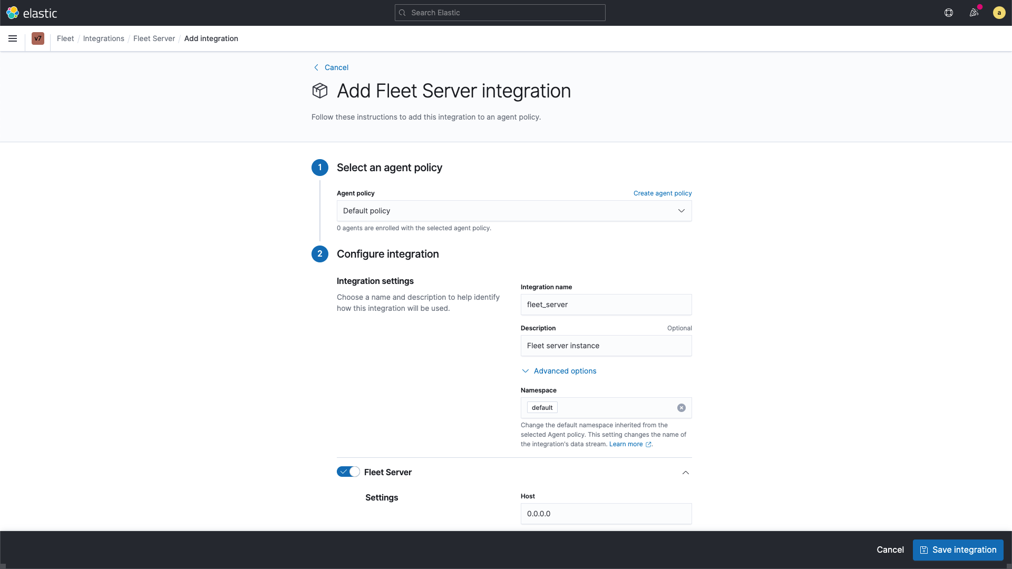Click Cancel to discard integration setup
The height and width of the screenshot is (569, 1012).
point(890,550)
